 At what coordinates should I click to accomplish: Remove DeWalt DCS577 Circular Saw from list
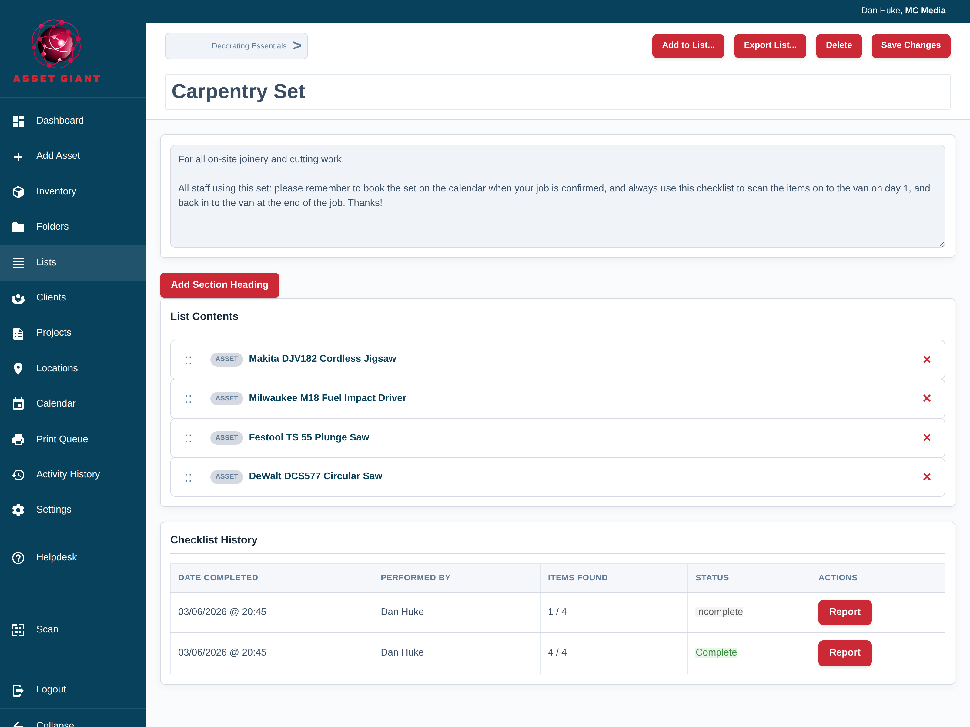pyautogui.click(x=927, y=477)
